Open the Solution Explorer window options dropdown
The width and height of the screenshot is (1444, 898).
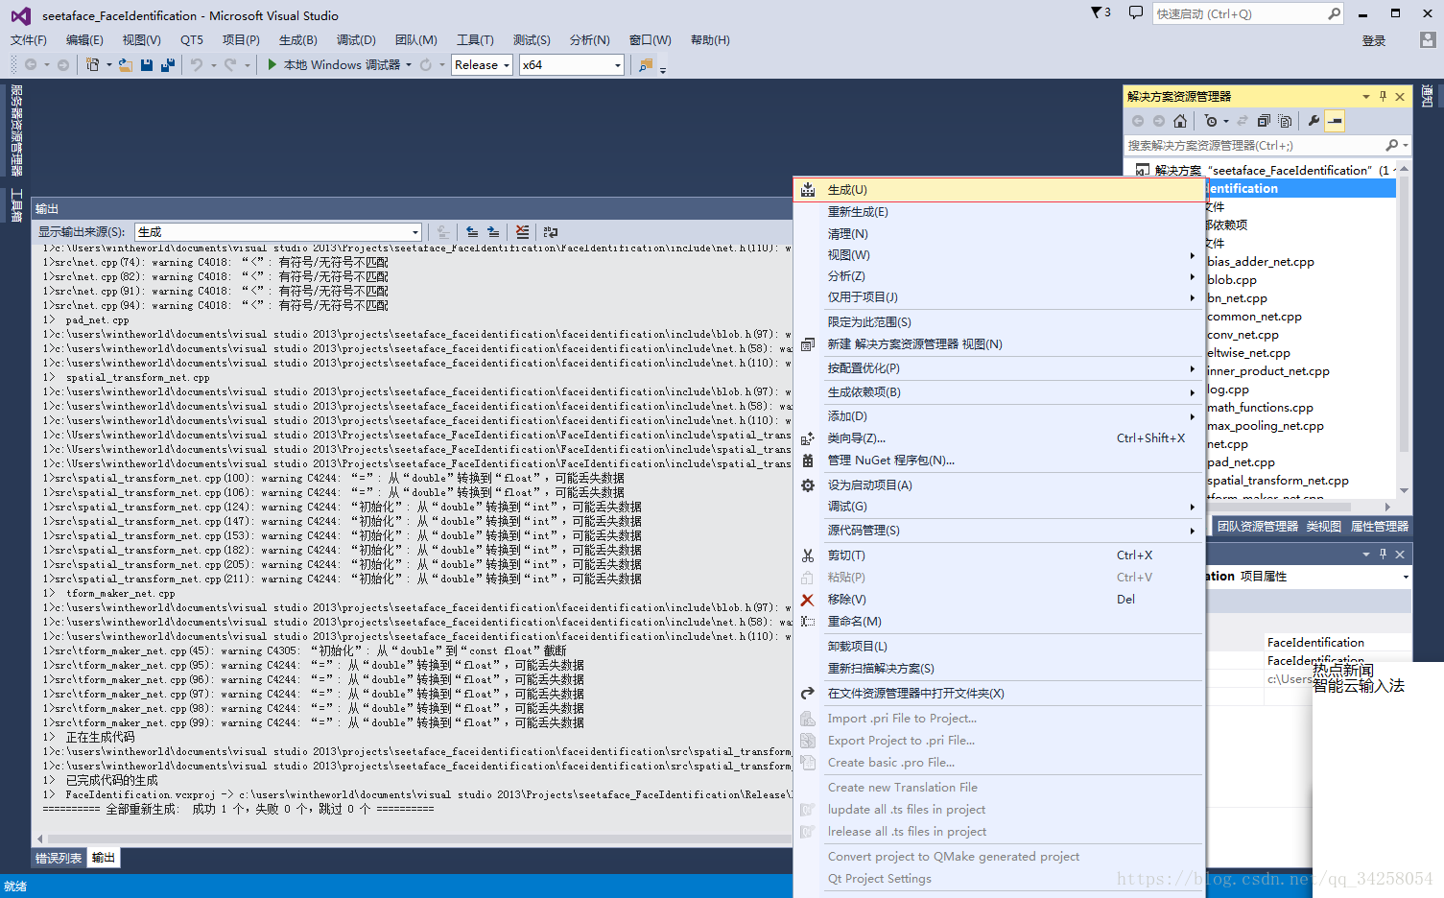[1366, 96]
